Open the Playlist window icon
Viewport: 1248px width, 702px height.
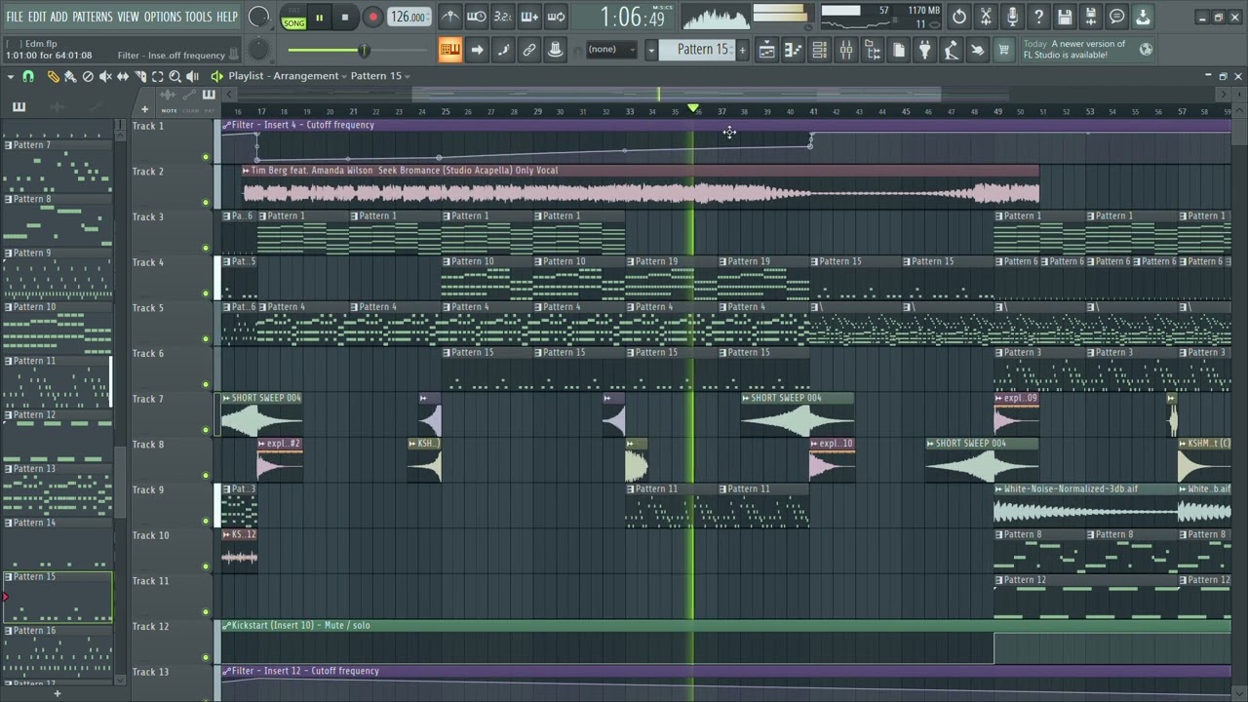tap(766, 50)
